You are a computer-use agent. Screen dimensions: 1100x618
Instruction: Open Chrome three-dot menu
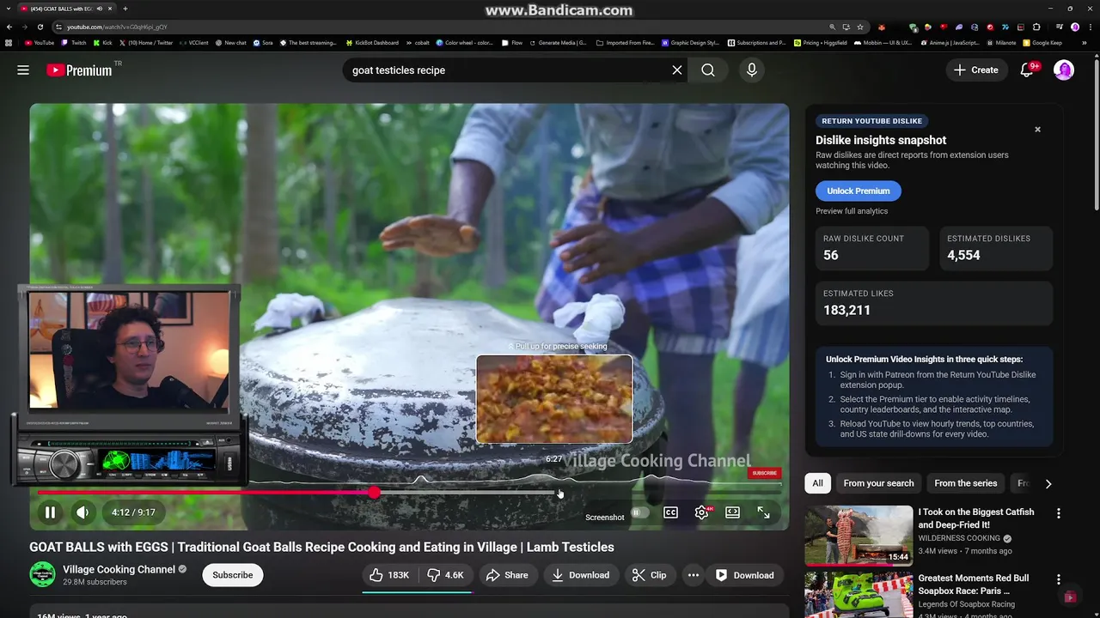click(x=1090, y=27)
